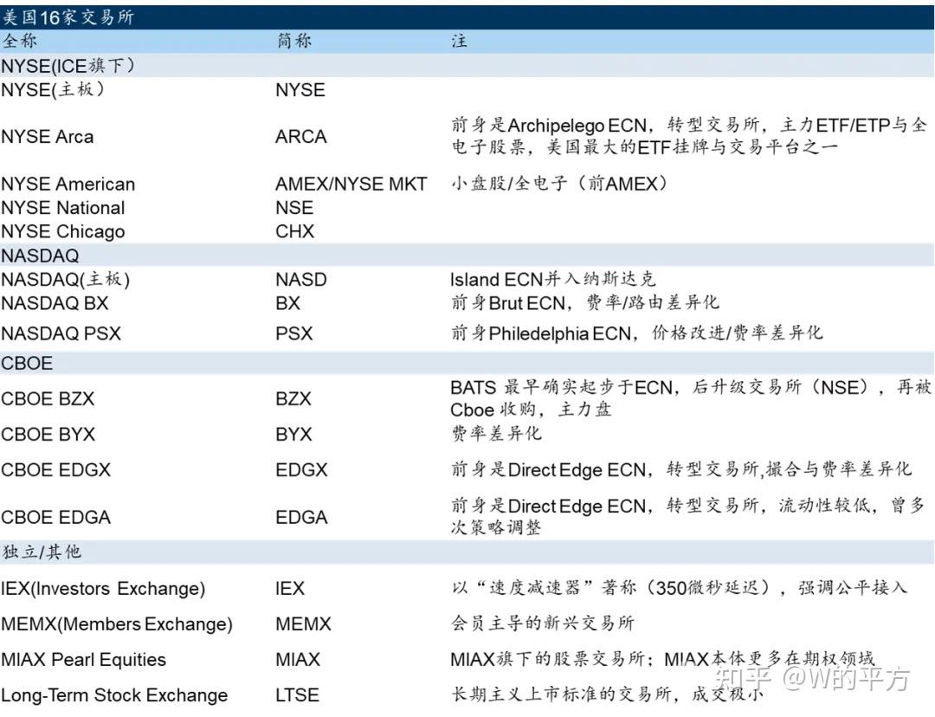Click the BX abbreviation cell

tap(287, 304)
